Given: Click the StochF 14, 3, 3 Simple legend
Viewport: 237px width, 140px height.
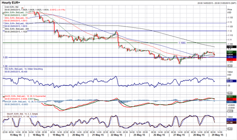Looking at the screenshot, I should tap(22, 114).
